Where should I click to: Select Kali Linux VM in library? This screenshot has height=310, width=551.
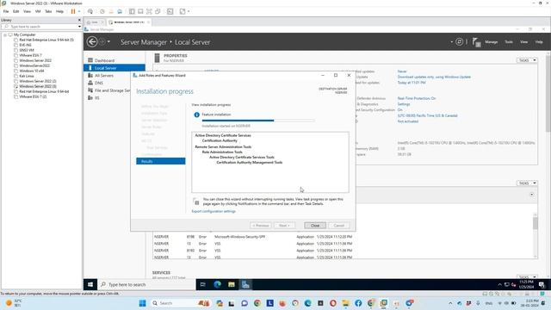27,76
